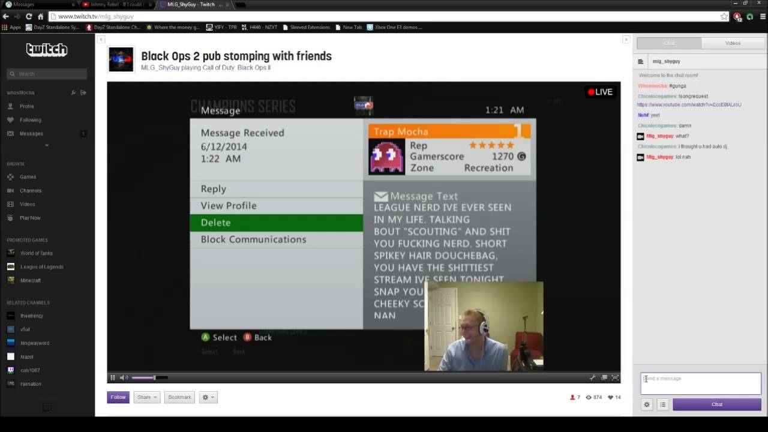768x432 pixels.
Task: Pause the stream video
Action: pos(112,377)
